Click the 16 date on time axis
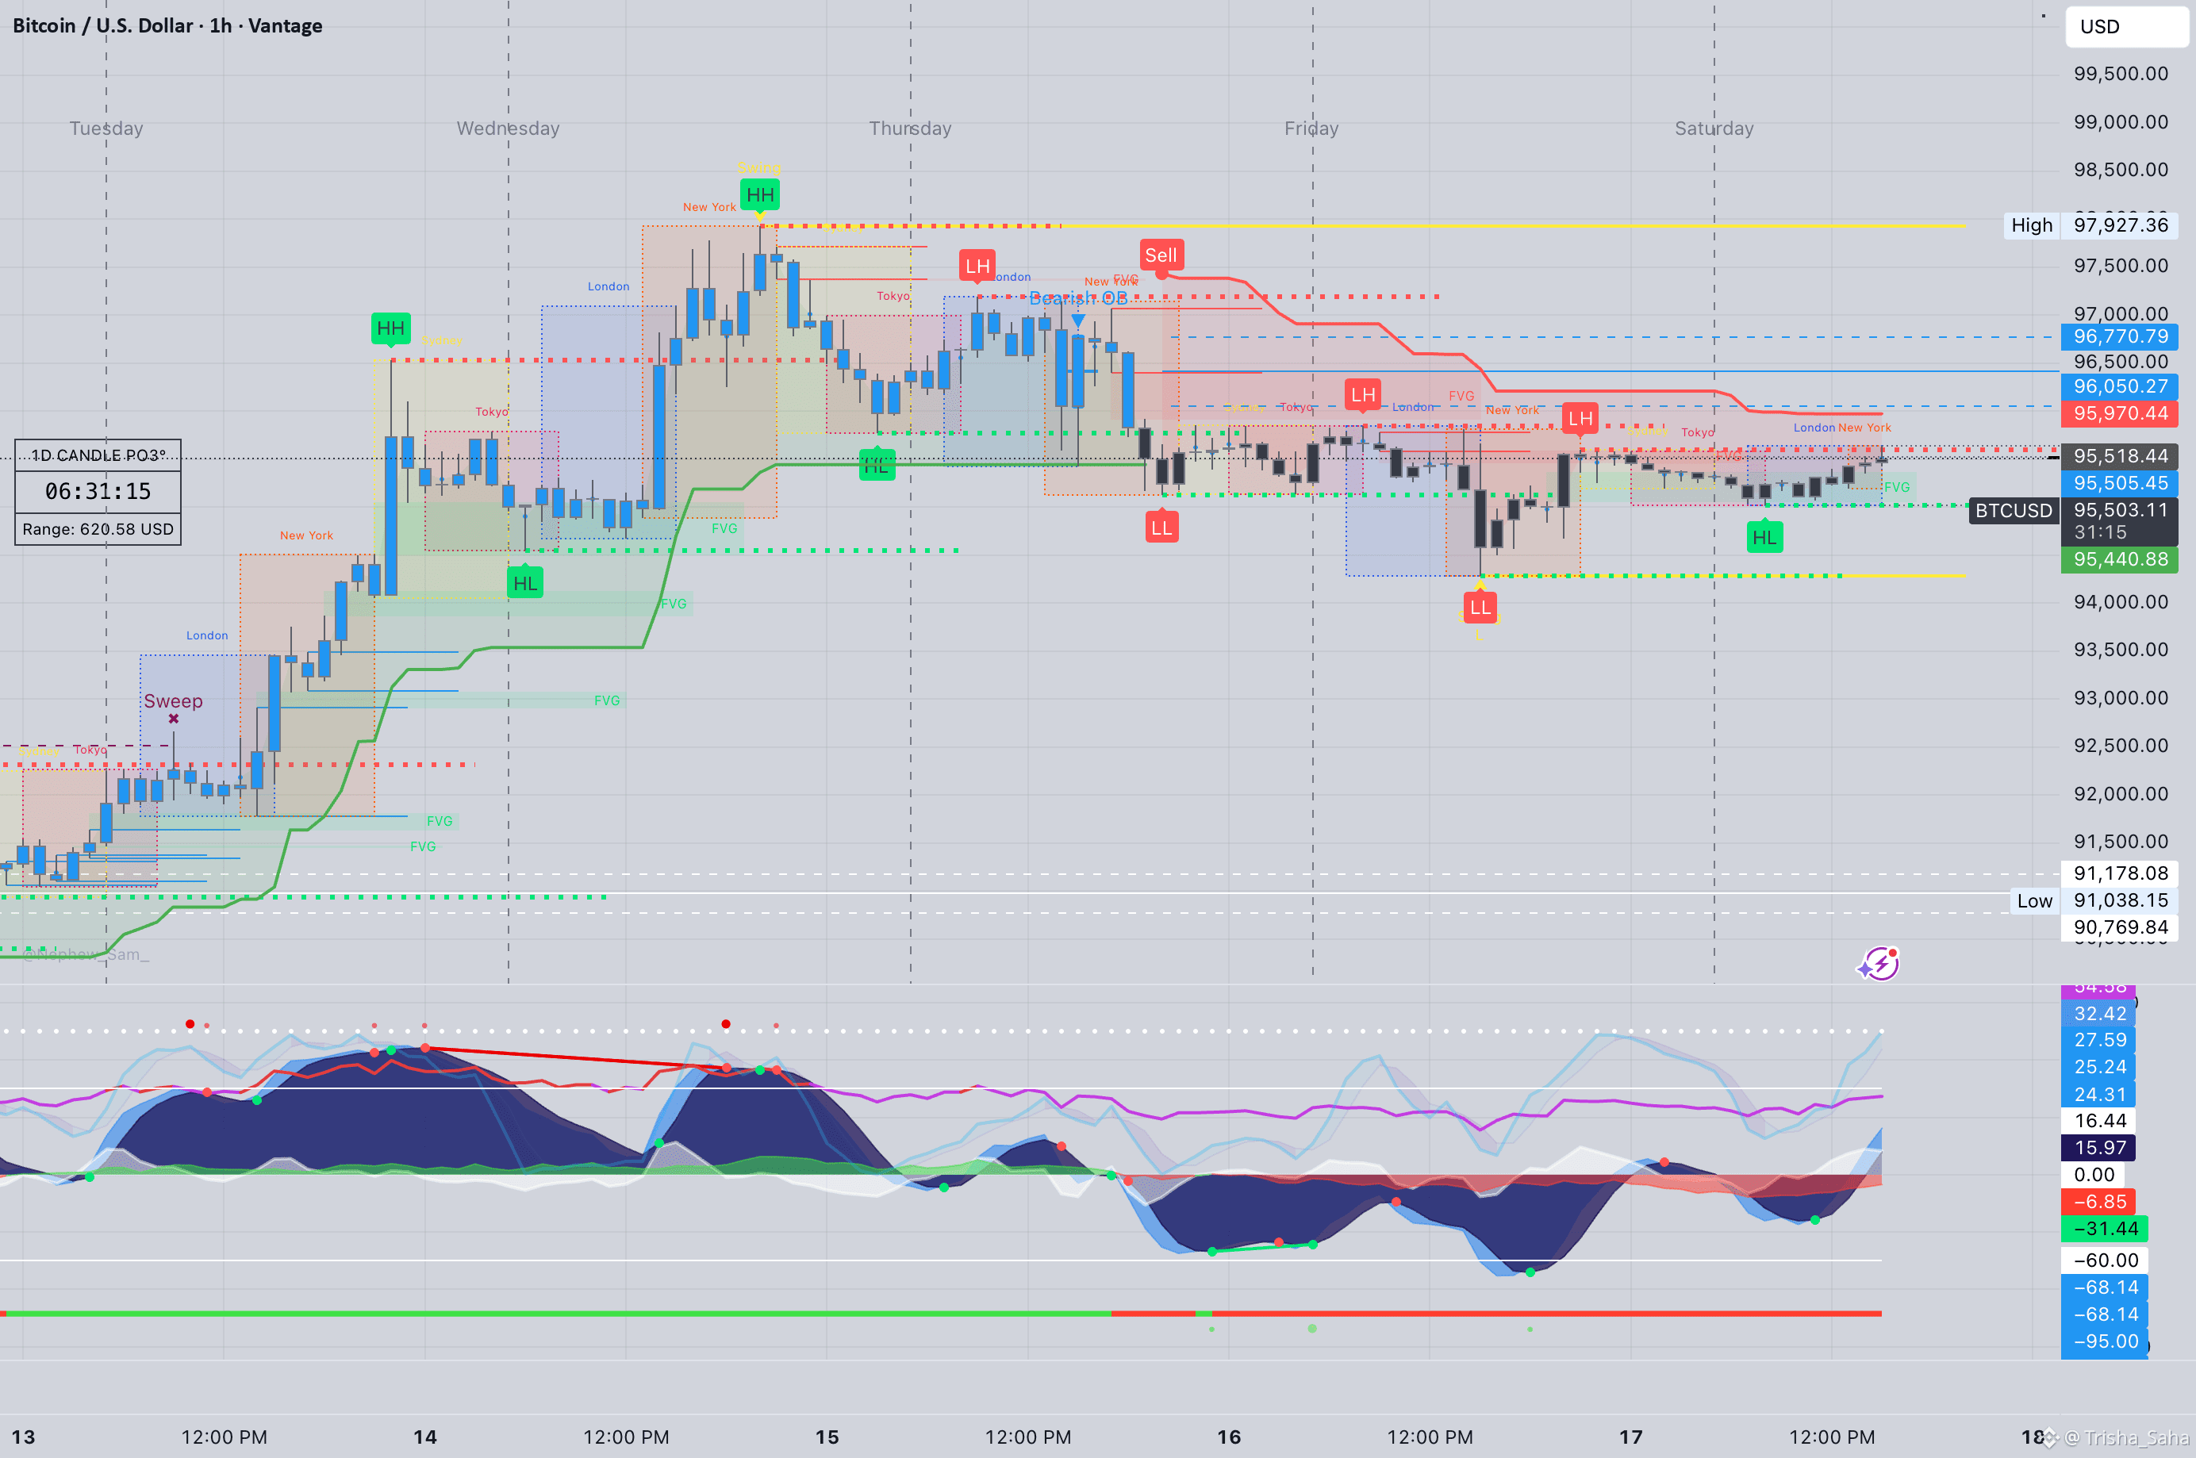 click(1228, 1437)
